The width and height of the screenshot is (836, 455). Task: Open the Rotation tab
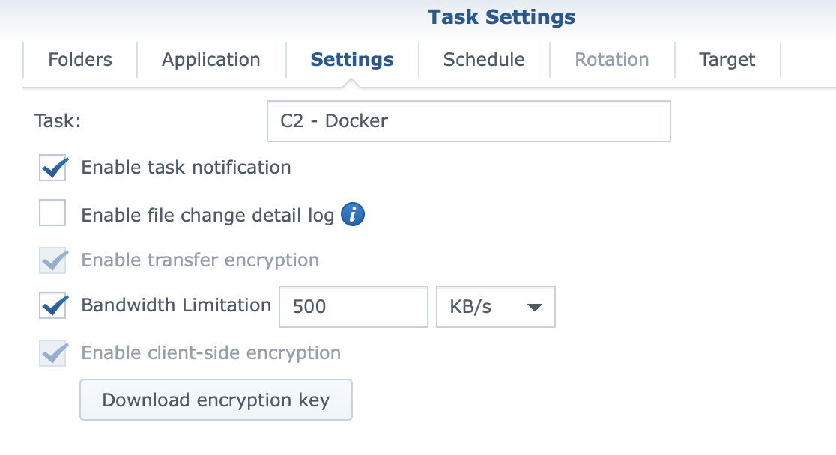[x=612, y=60]
